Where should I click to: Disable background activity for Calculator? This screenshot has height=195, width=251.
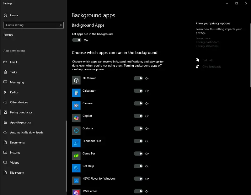[x=138, y=91]
